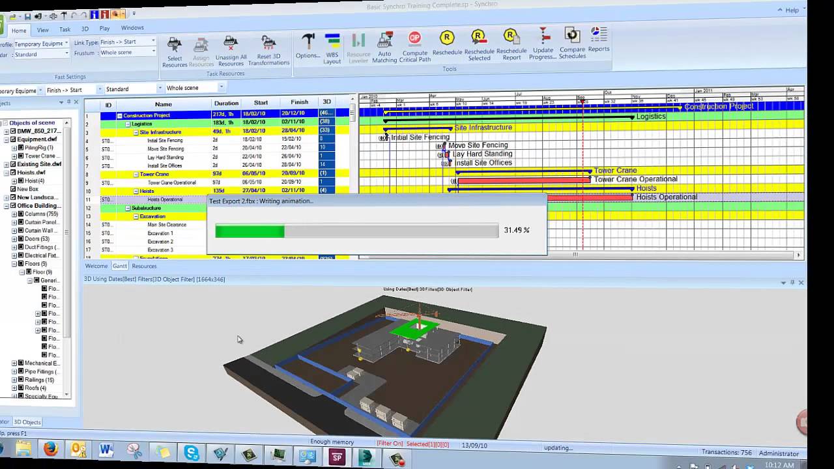
Task: Toggle the Hoists.dwf checkbox
Action: coord(13,173)
